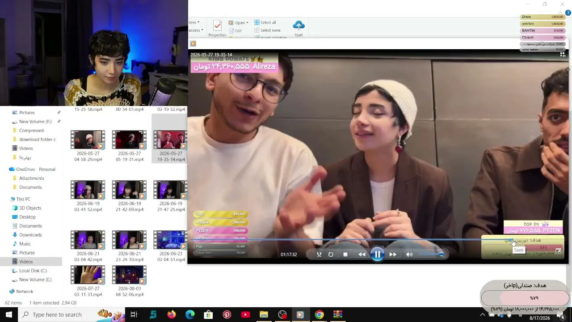572x322 pixels.
Task: Expand the Open dropdown arrow
Action: (247, 23)
